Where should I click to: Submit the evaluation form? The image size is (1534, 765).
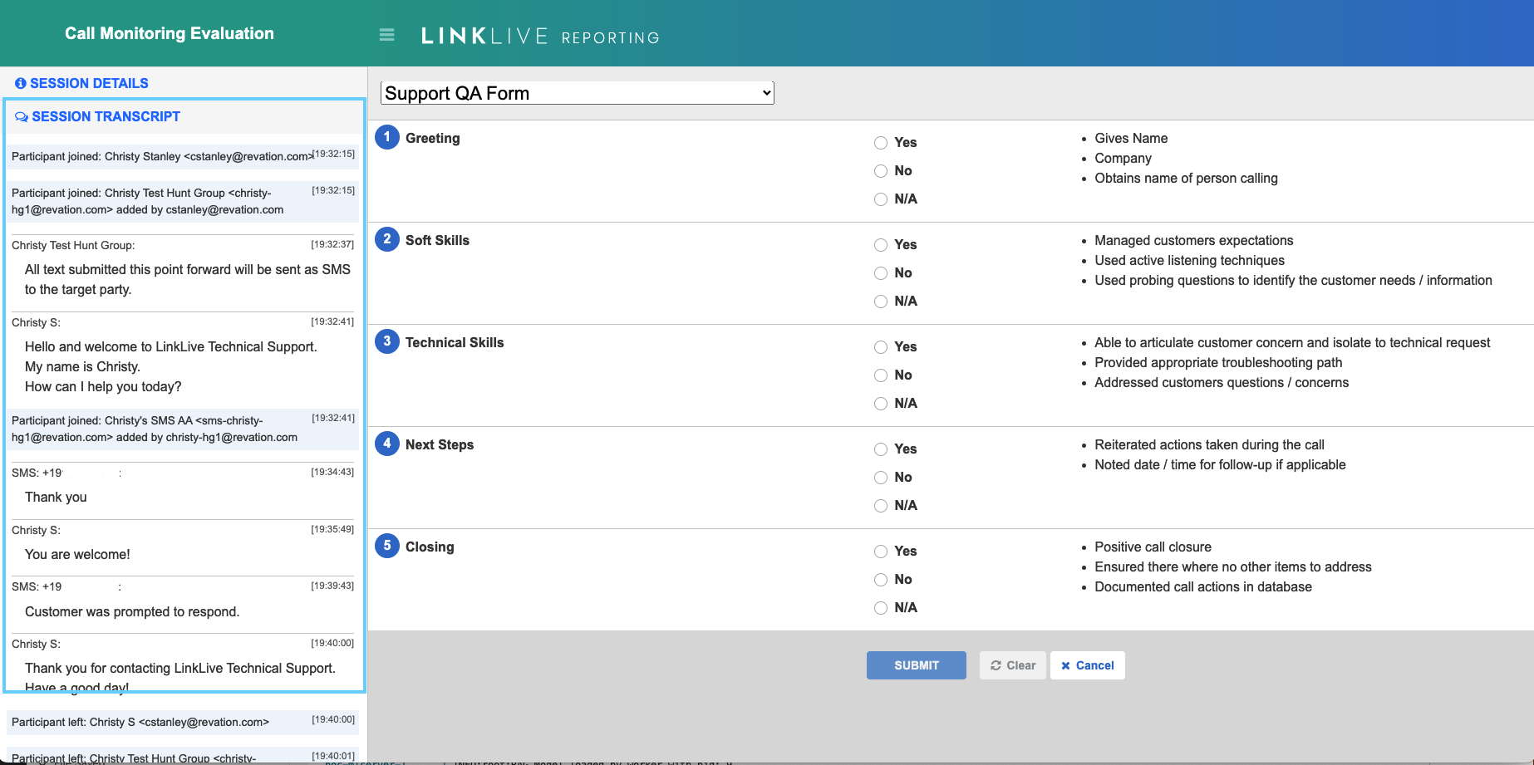click(916, 665)
